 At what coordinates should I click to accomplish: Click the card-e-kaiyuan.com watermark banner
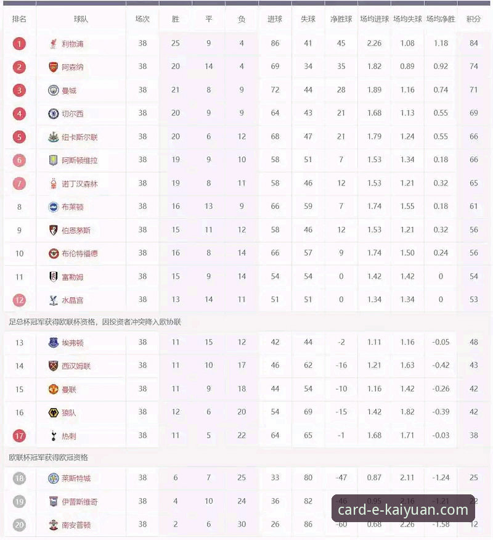(x=403, y=509)
